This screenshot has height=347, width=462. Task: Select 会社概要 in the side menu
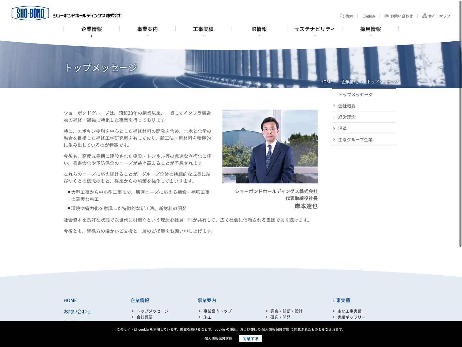347,106
